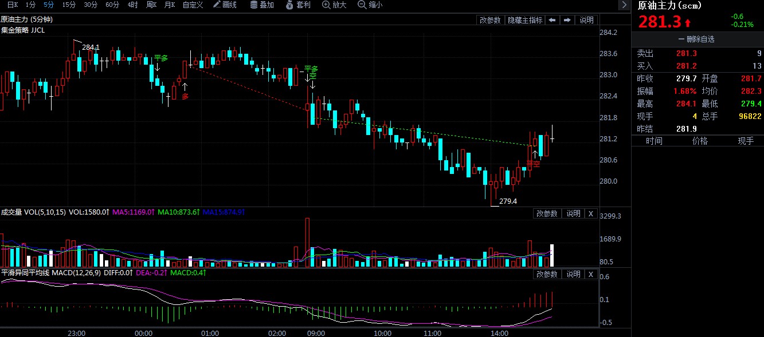Select the 5分 five-minute period

(x=49, y=5)
